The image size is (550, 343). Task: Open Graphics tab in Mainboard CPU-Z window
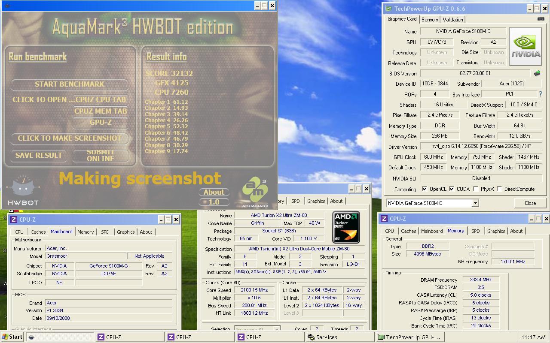coord(126,232)
